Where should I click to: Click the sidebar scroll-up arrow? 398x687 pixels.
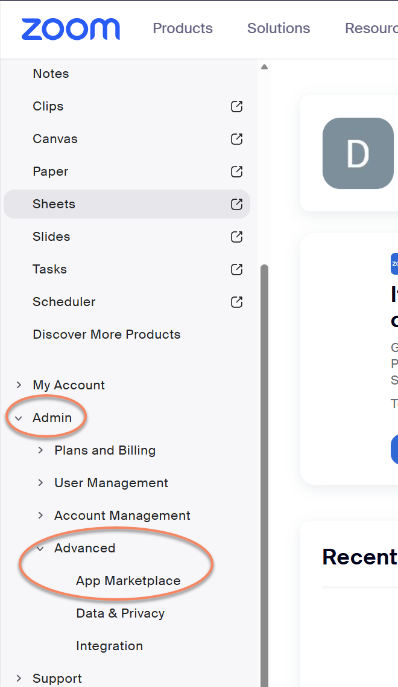[x=264, y=67]
